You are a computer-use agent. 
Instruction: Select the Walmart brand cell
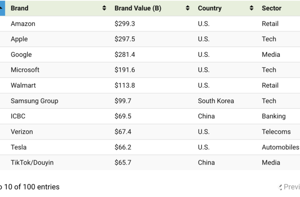(23, 86)
